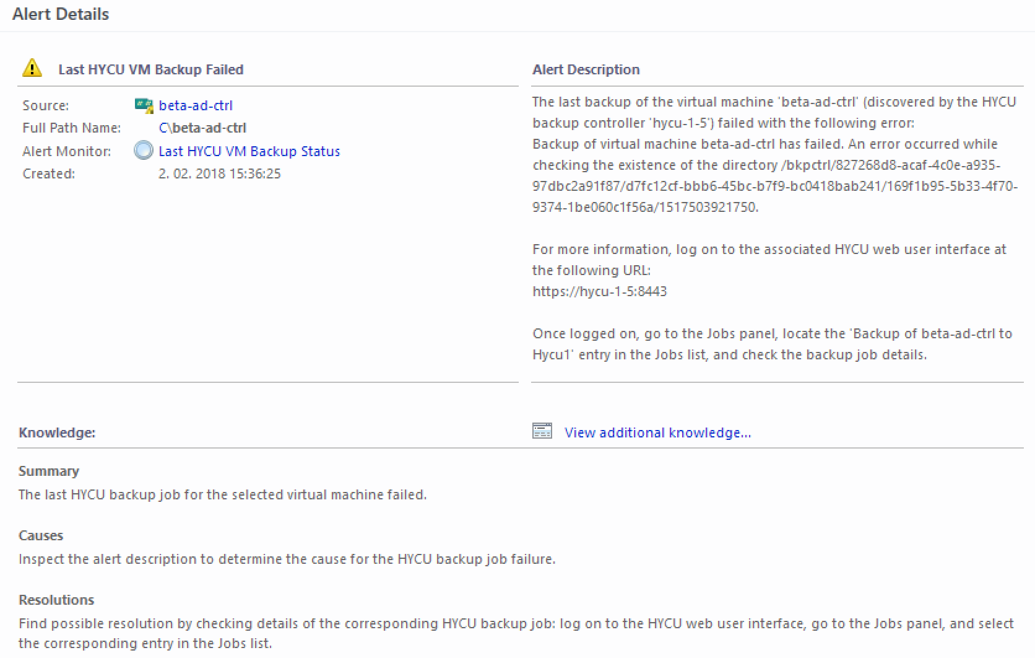The height and width of the screenshot is (658, 1035).
Task: Click the Resolutions heading
Action: tap(56, 600)
